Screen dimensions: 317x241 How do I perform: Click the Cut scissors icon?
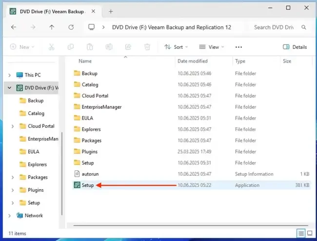pos(52,47)
